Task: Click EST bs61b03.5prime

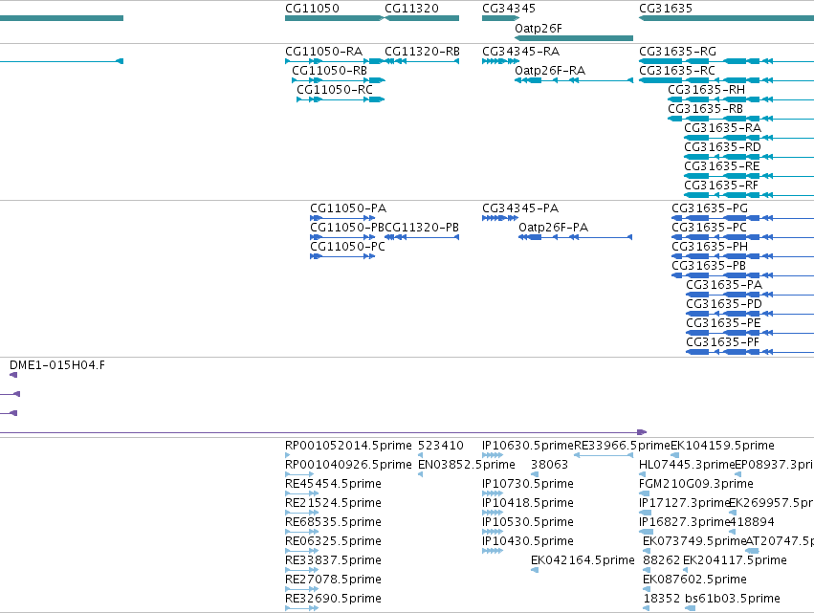Action: click(733, 600)
